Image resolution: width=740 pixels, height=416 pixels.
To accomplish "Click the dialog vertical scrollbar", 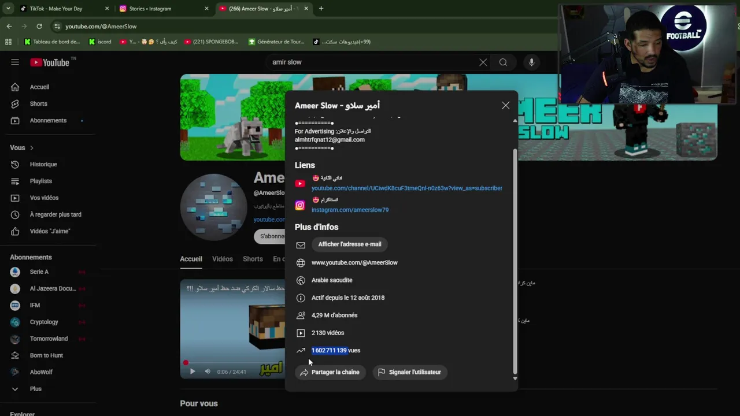I will [x=515, y=260].
